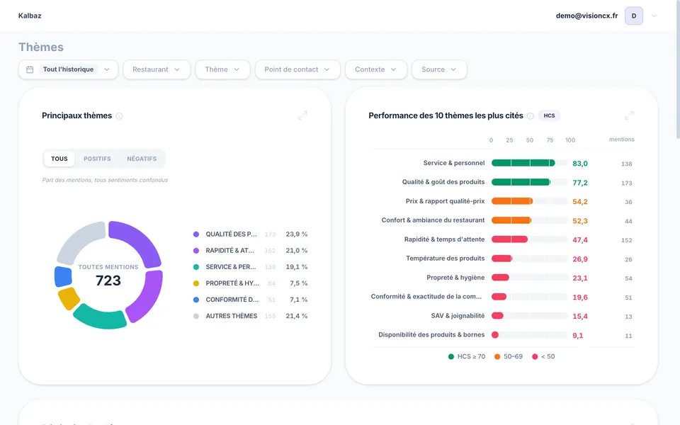
Task: Click the HCS badge
Action: [549, 115]
